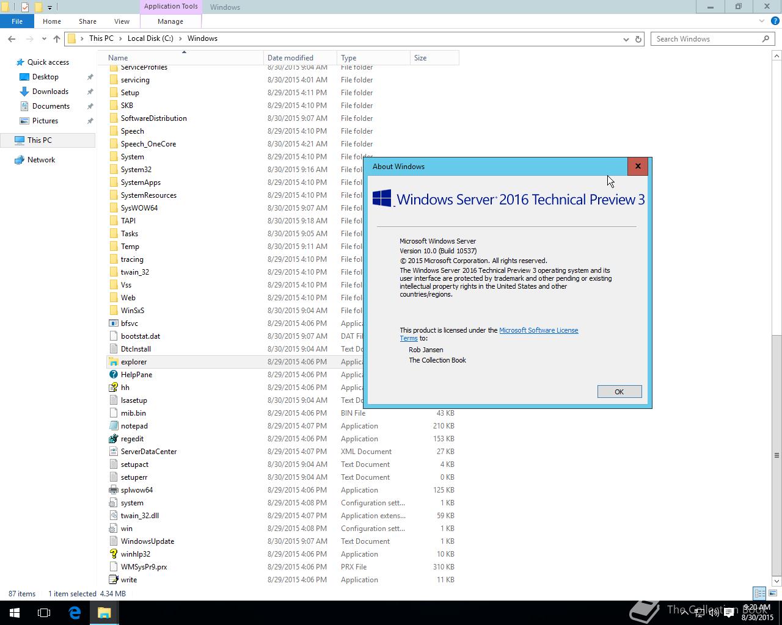Go back with the Back arrow
The height and width of the screenshot is (625, 782).
pos(12,38)
